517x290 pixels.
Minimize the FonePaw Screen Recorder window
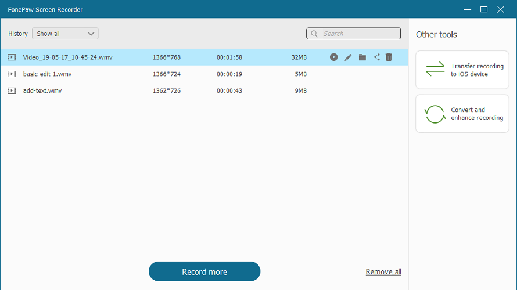467,9
